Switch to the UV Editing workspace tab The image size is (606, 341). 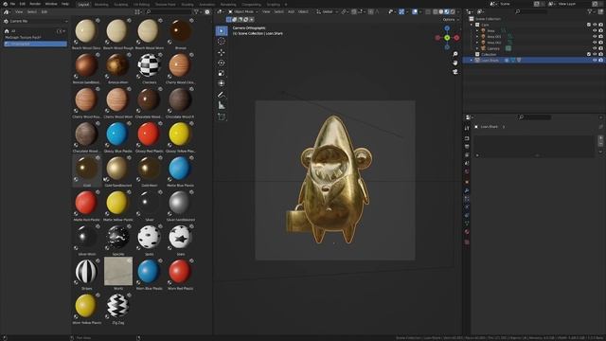click(x=141, y=5)
